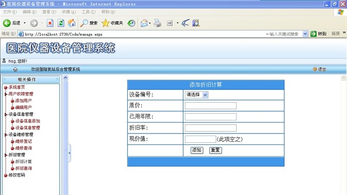
Task: Open the 添加用户 sidebar link
Action: 23,101
